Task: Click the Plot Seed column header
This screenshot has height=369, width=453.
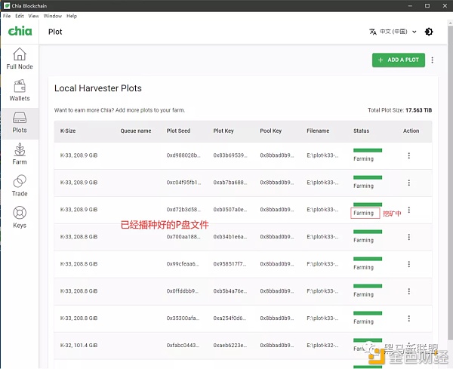Action: pyautogui.click(x=178, y=131)
